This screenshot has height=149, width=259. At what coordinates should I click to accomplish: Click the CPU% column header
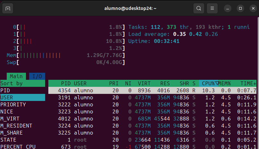coord(209,83)
